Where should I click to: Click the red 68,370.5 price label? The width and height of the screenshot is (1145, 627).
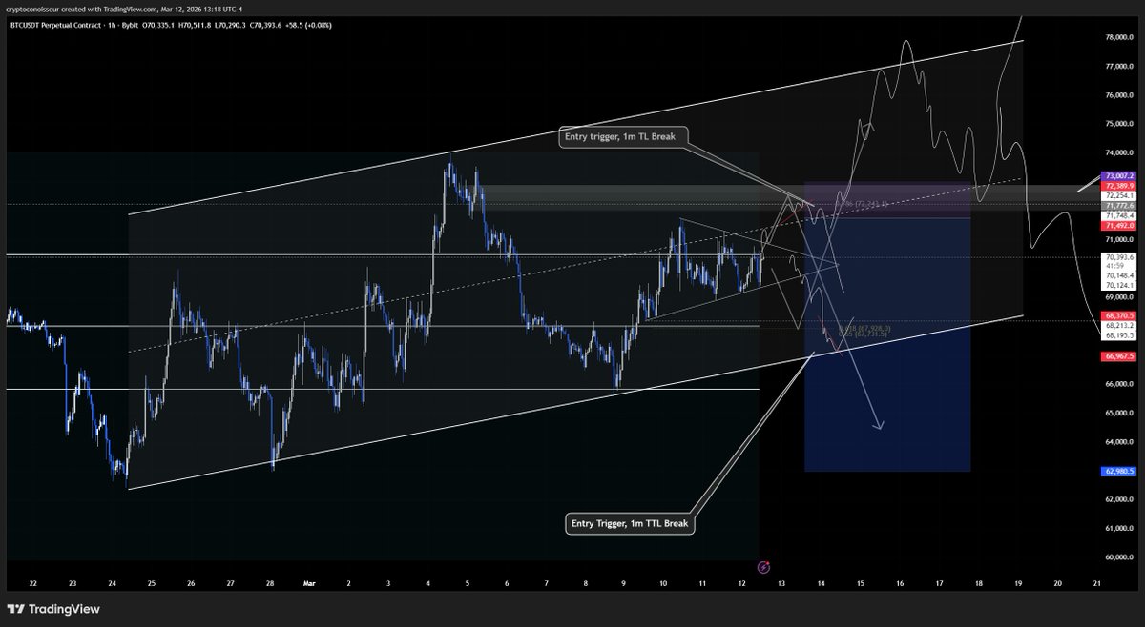point(1118,314)
